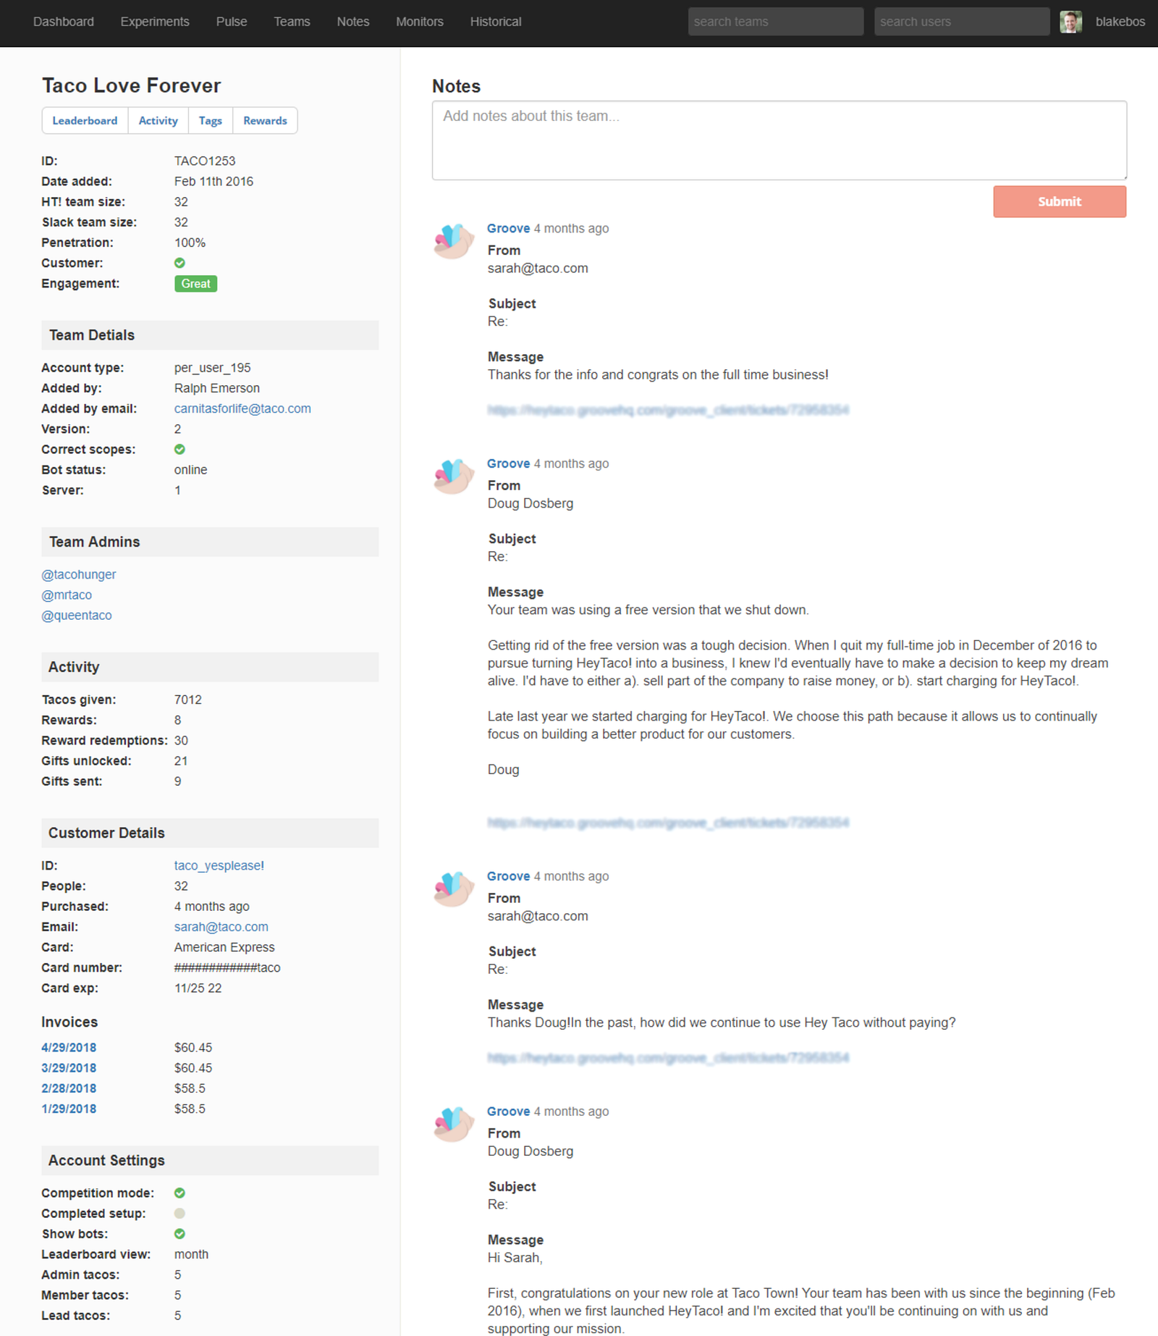This screenshot has width=1158, height=1336.
Task: Open the Dashboard menu item
Action: (x=64, y=22)
